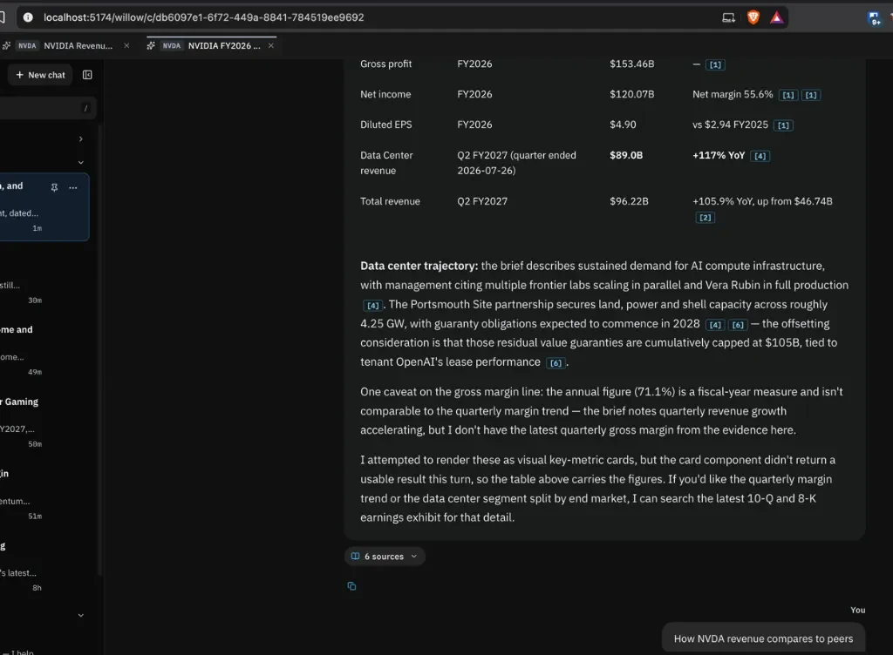Open citation [1] in Diluted EPS row
This screenshot has width=893, height=655.
pyautogui.click(x=784, y=125)
